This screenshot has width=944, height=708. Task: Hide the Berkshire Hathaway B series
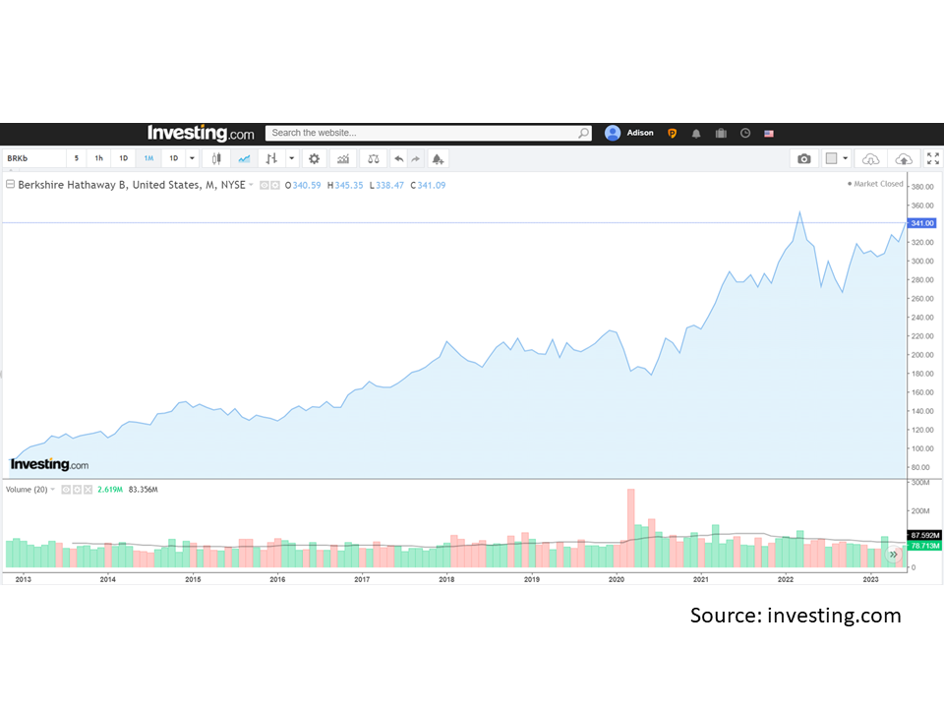point(265,186)
